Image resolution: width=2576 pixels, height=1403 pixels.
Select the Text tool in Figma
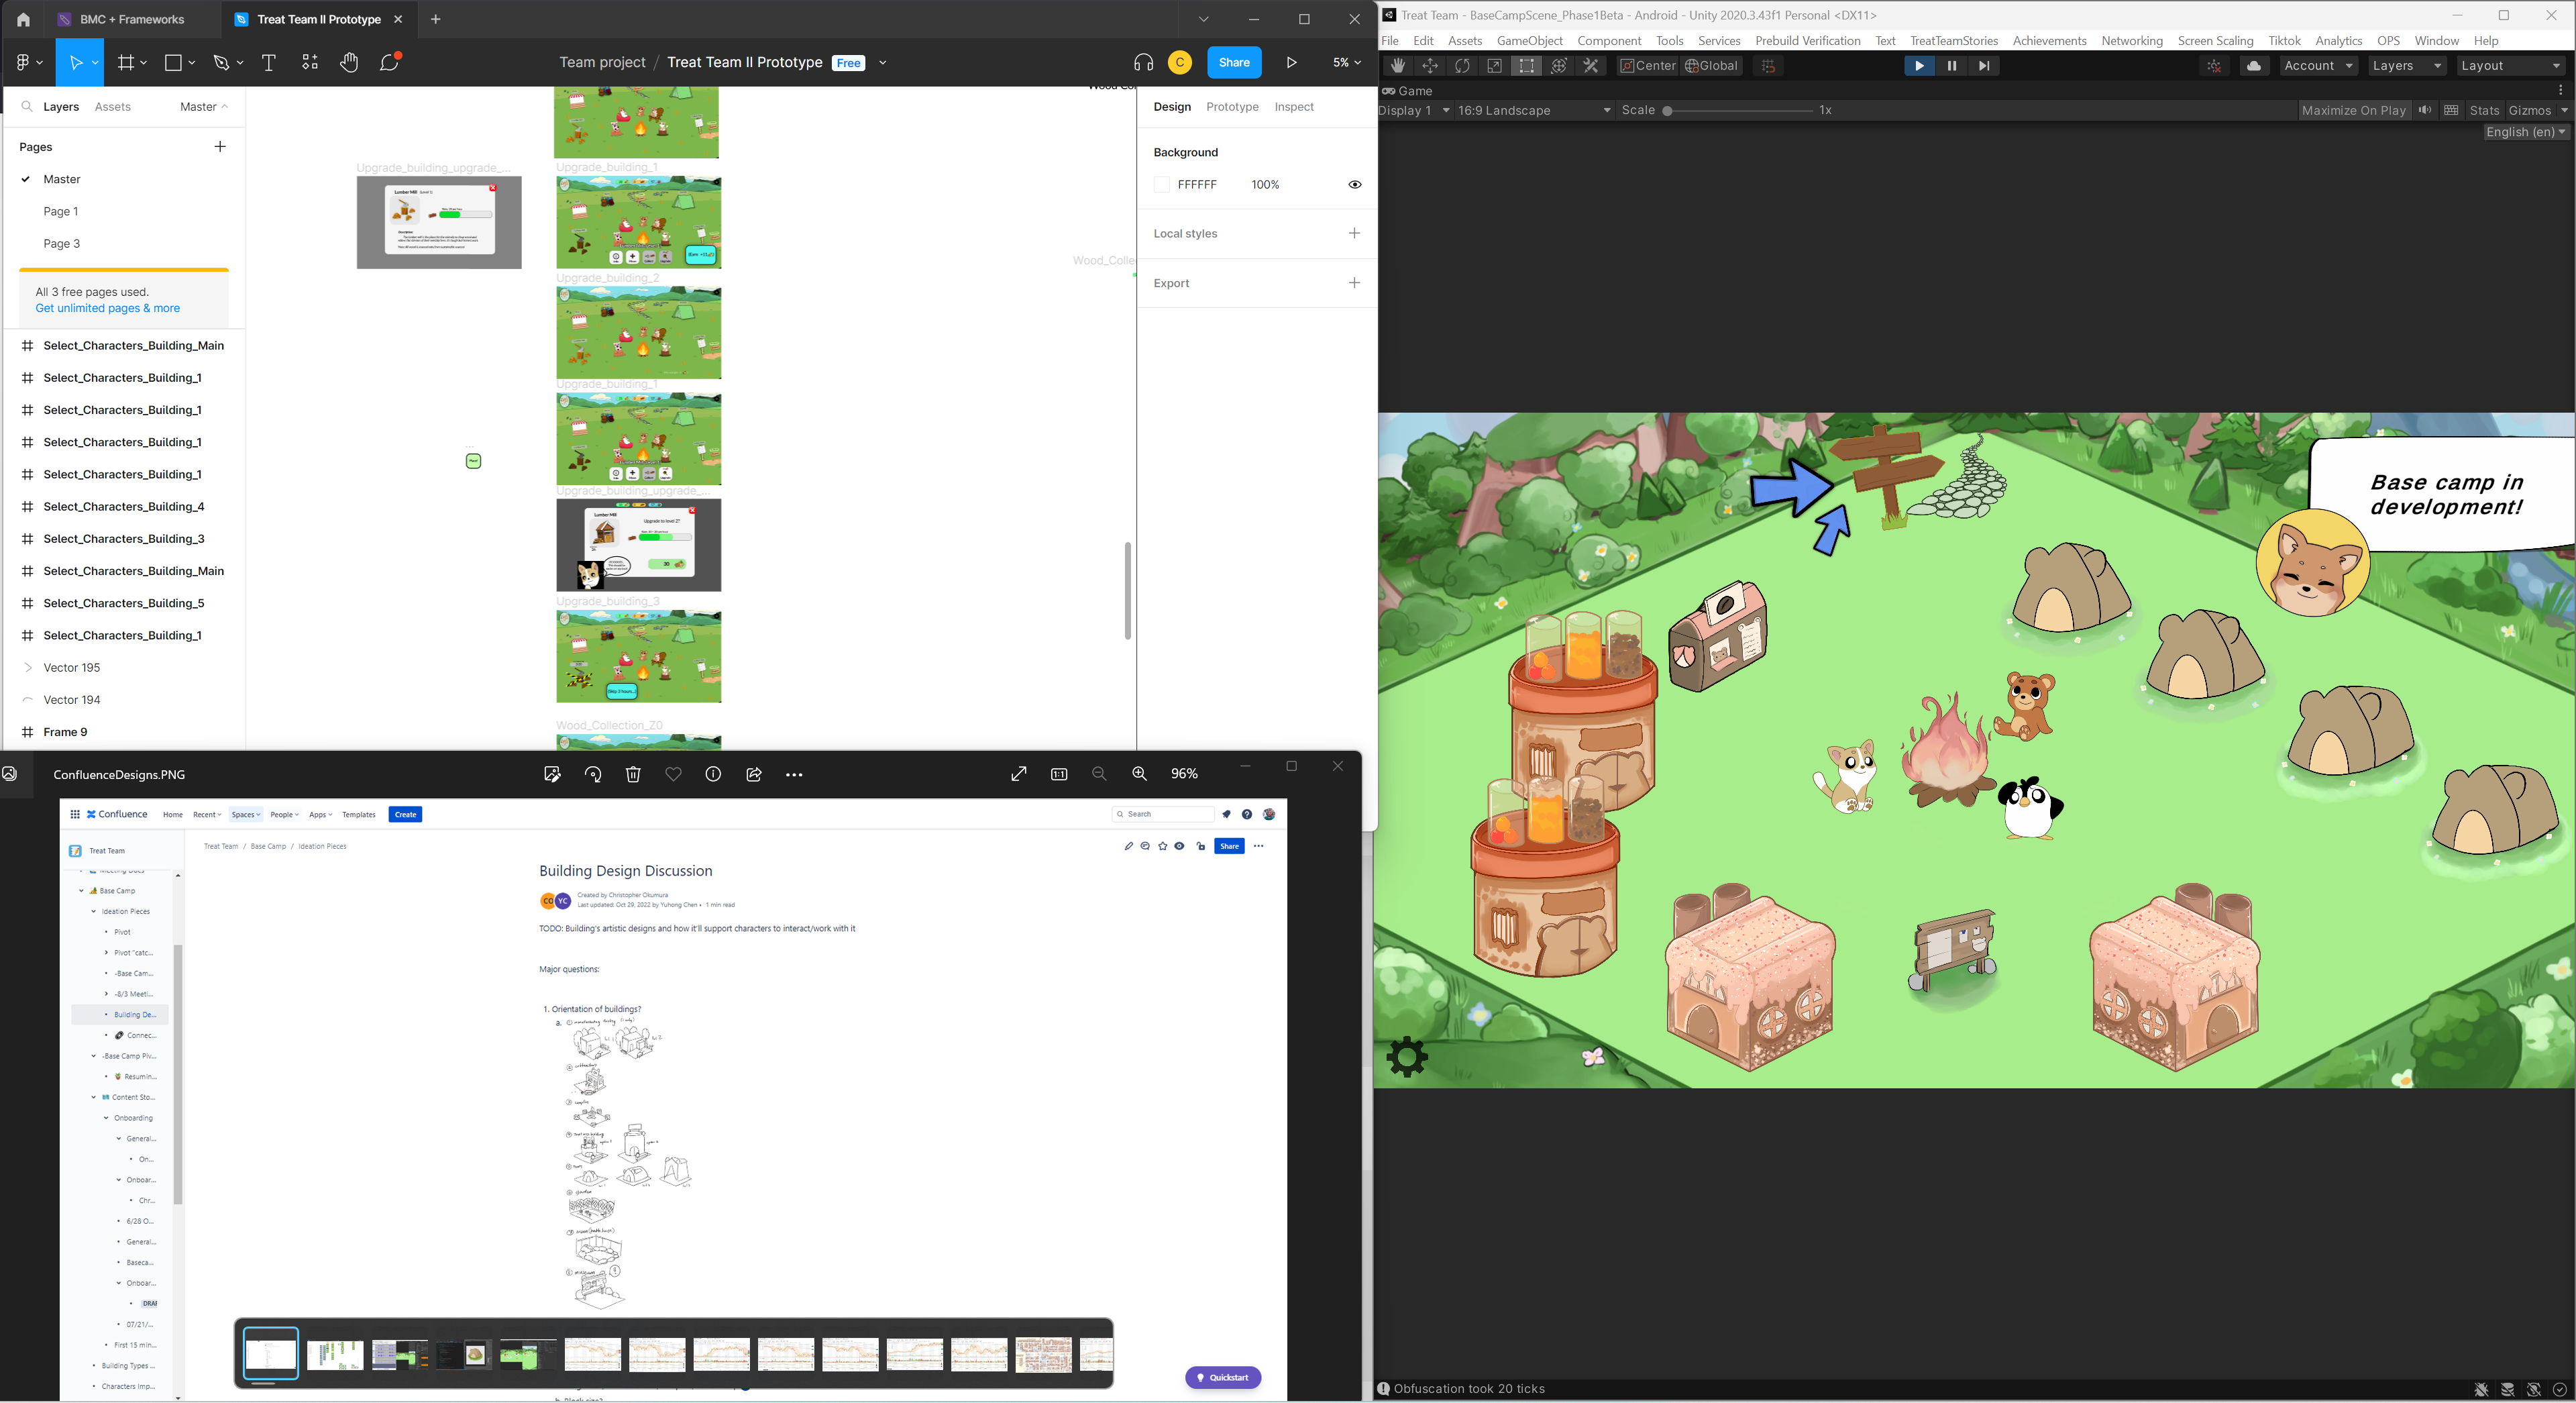[268, 62]
